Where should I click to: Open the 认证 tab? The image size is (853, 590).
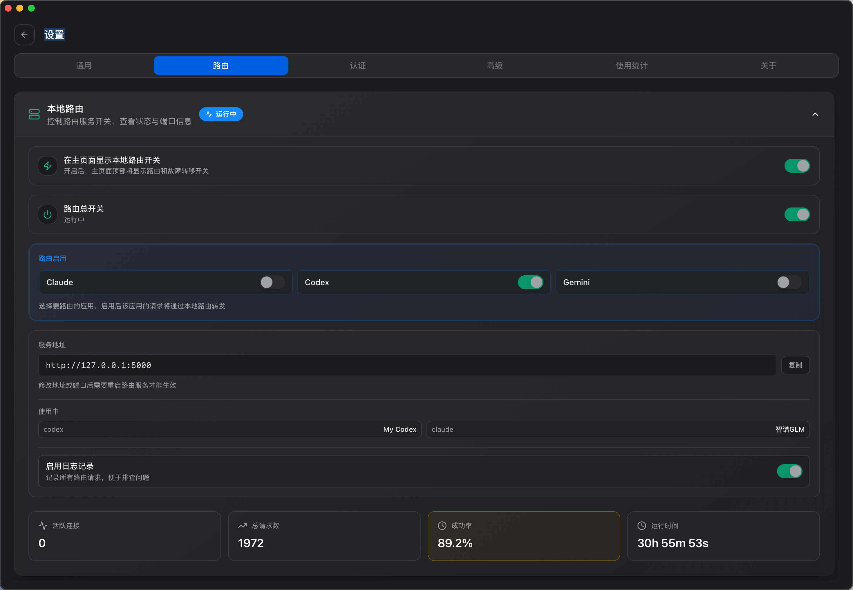pos(358,65)
